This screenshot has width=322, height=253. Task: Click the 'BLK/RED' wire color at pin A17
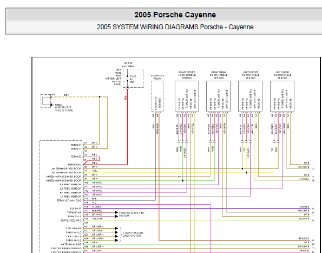coord(97,211)
